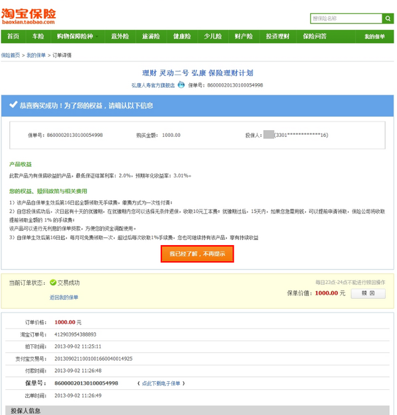Open the 保险问答 navigation item

pyautogui.click(x=314, y=36)
